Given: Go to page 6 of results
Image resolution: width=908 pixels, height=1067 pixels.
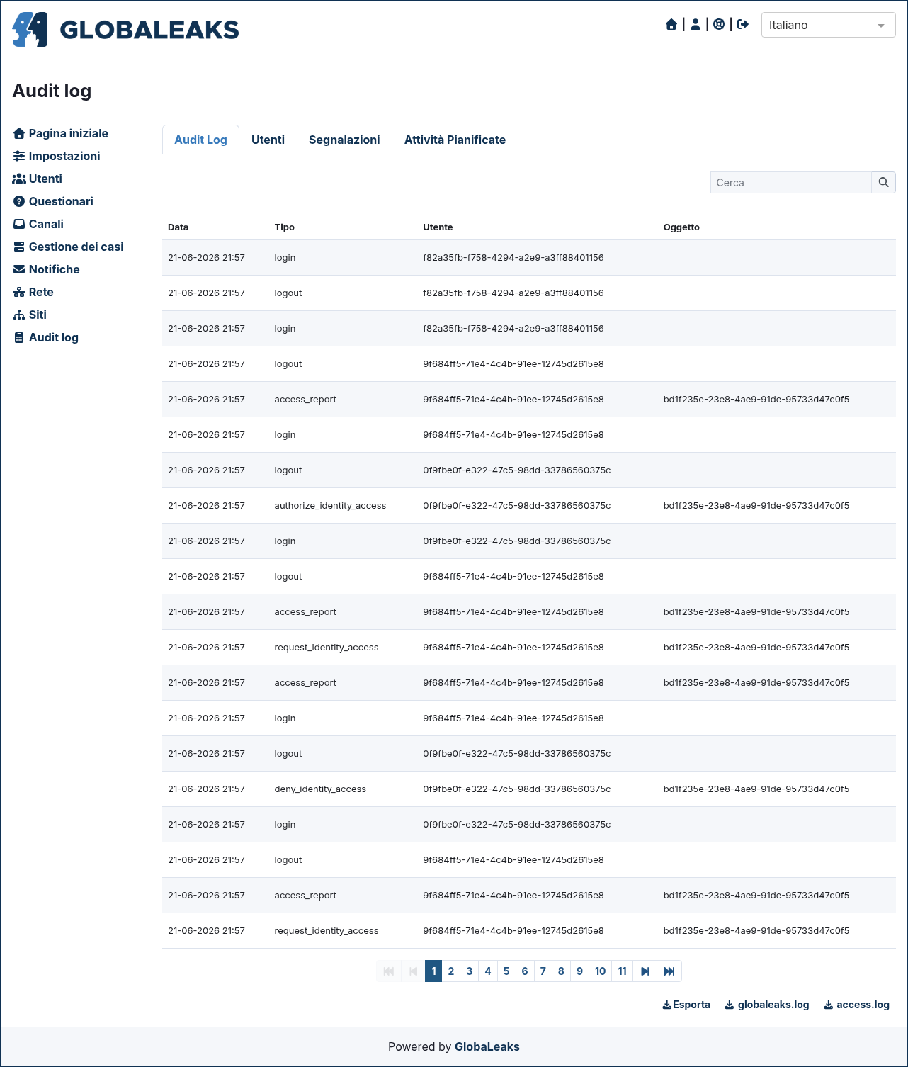Looking at the screenshot, I should pos(525,971).
